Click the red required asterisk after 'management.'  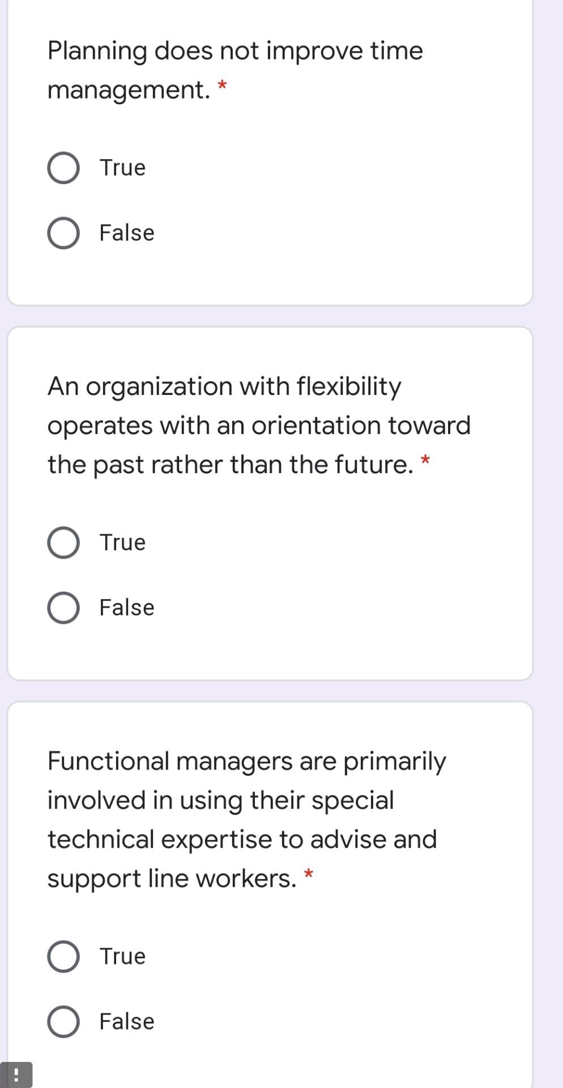223,87
